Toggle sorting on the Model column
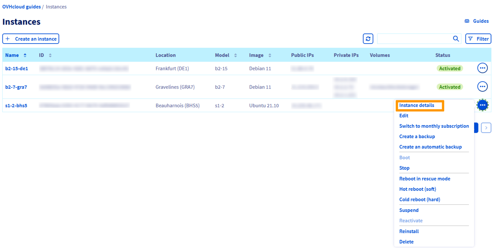This screenshot has height=248, width=492. click(235, 55)
